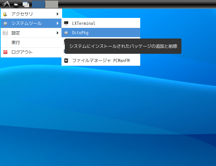Click the show desktop windows icon
The image size is (216, 166).
(26, 4)
